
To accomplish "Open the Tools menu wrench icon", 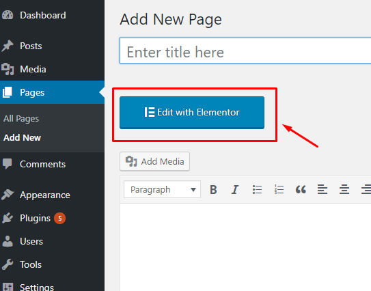I will [8, 264].
